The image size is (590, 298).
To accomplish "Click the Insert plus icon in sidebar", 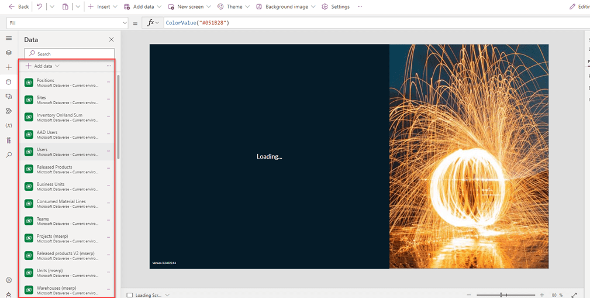I will click(9, 67).
